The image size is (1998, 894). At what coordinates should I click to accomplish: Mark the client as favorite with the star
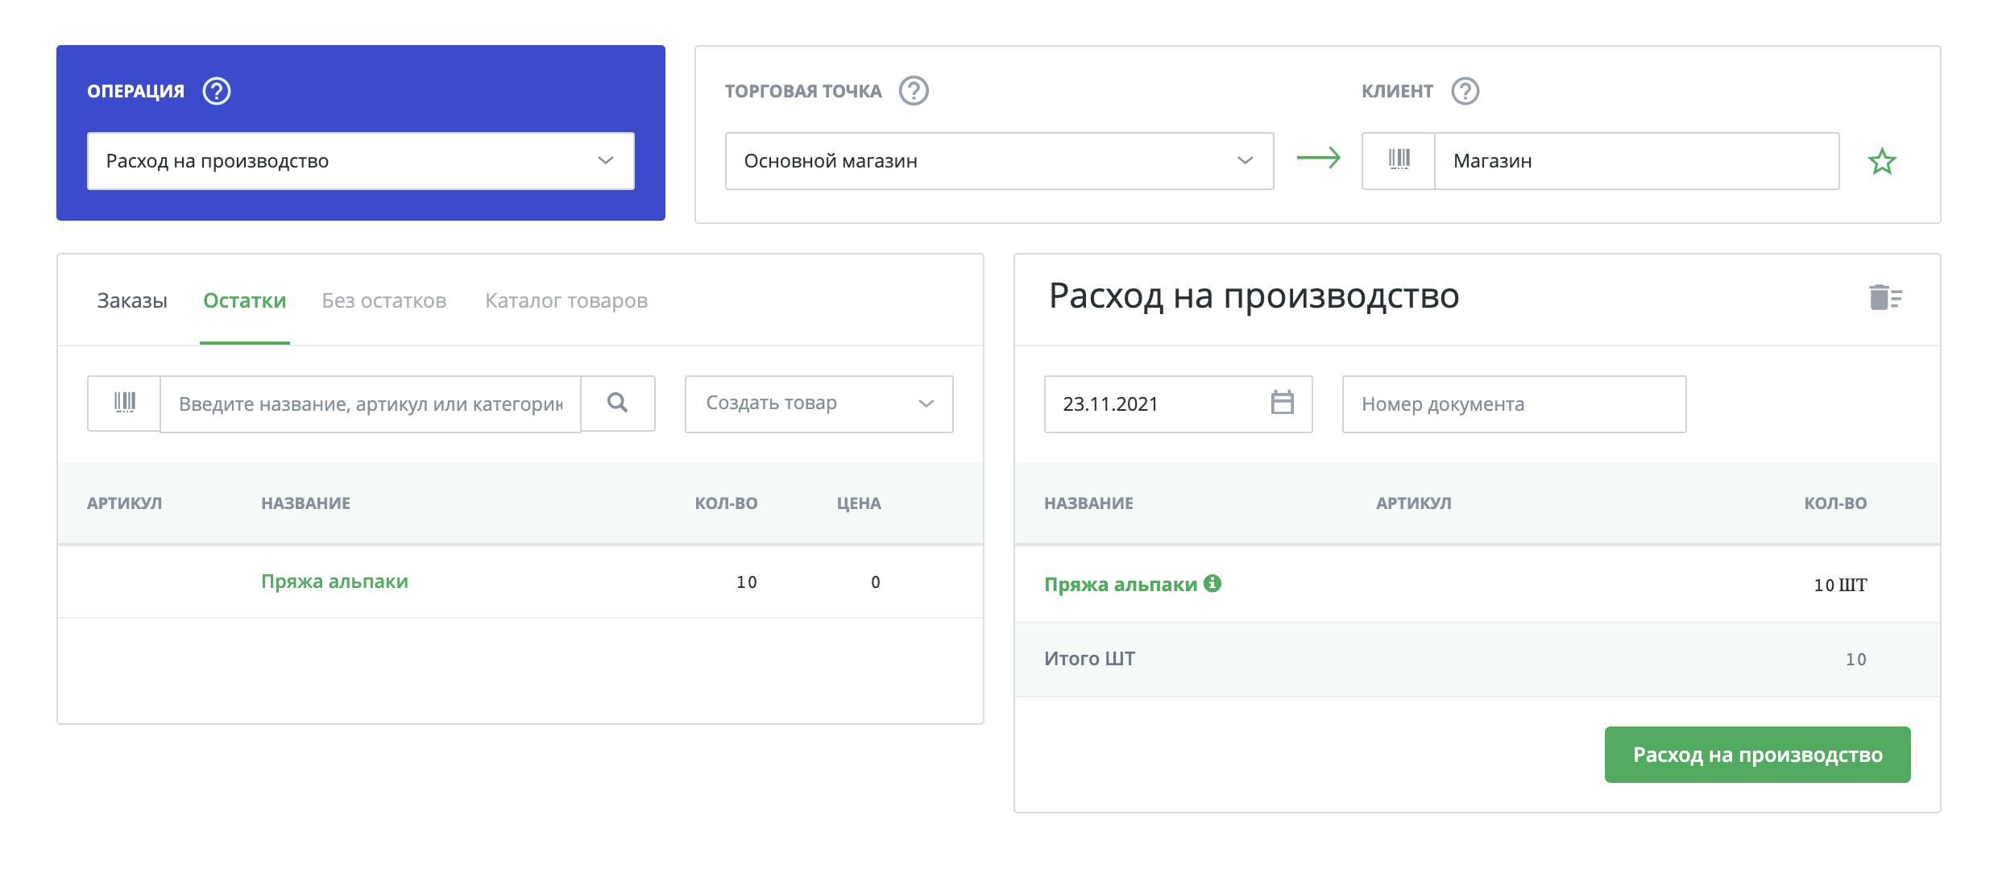click(x=1882, y=161)
